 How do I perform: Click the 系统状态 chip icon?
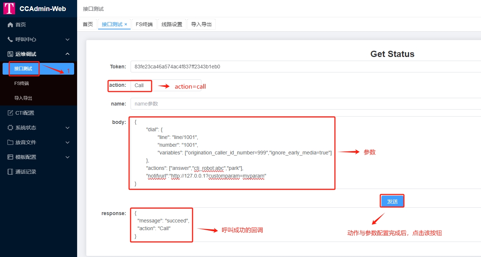[x=10, y=128]
